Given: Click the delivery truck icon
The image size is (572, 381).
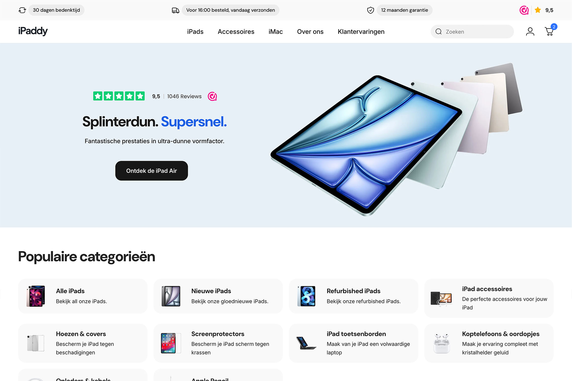Looking at the screenshot, I should (175, 10).
